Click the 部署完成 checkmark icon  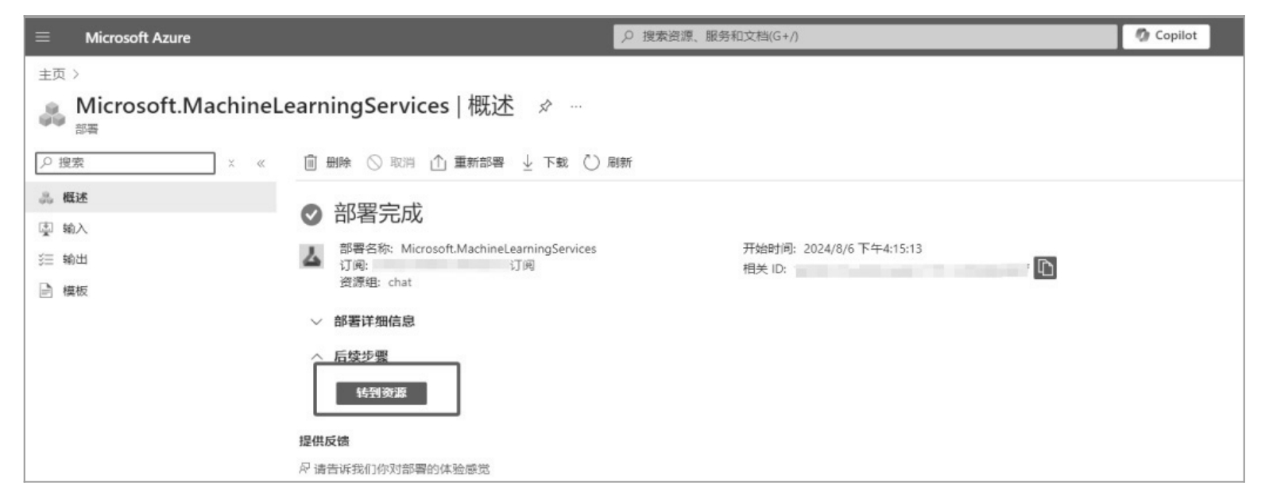(311, 215)
